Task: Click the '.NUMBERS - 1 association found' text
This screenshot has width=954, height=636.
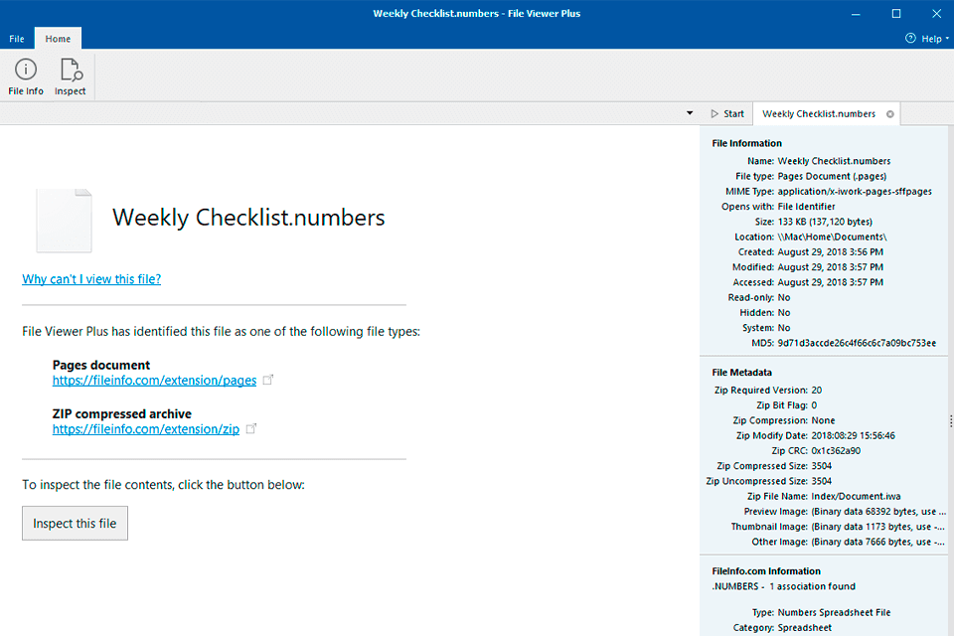Action: 784,586
